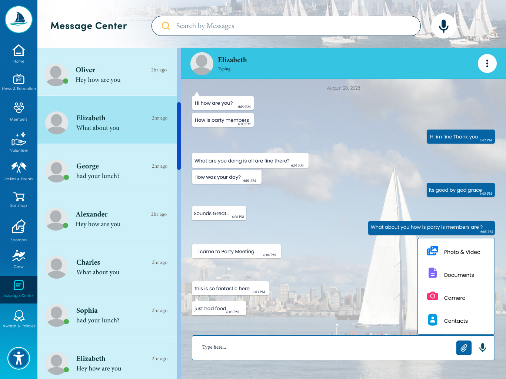Click the Type here message field
Screen dimensions: 506x379
click(x=322, y=348)
